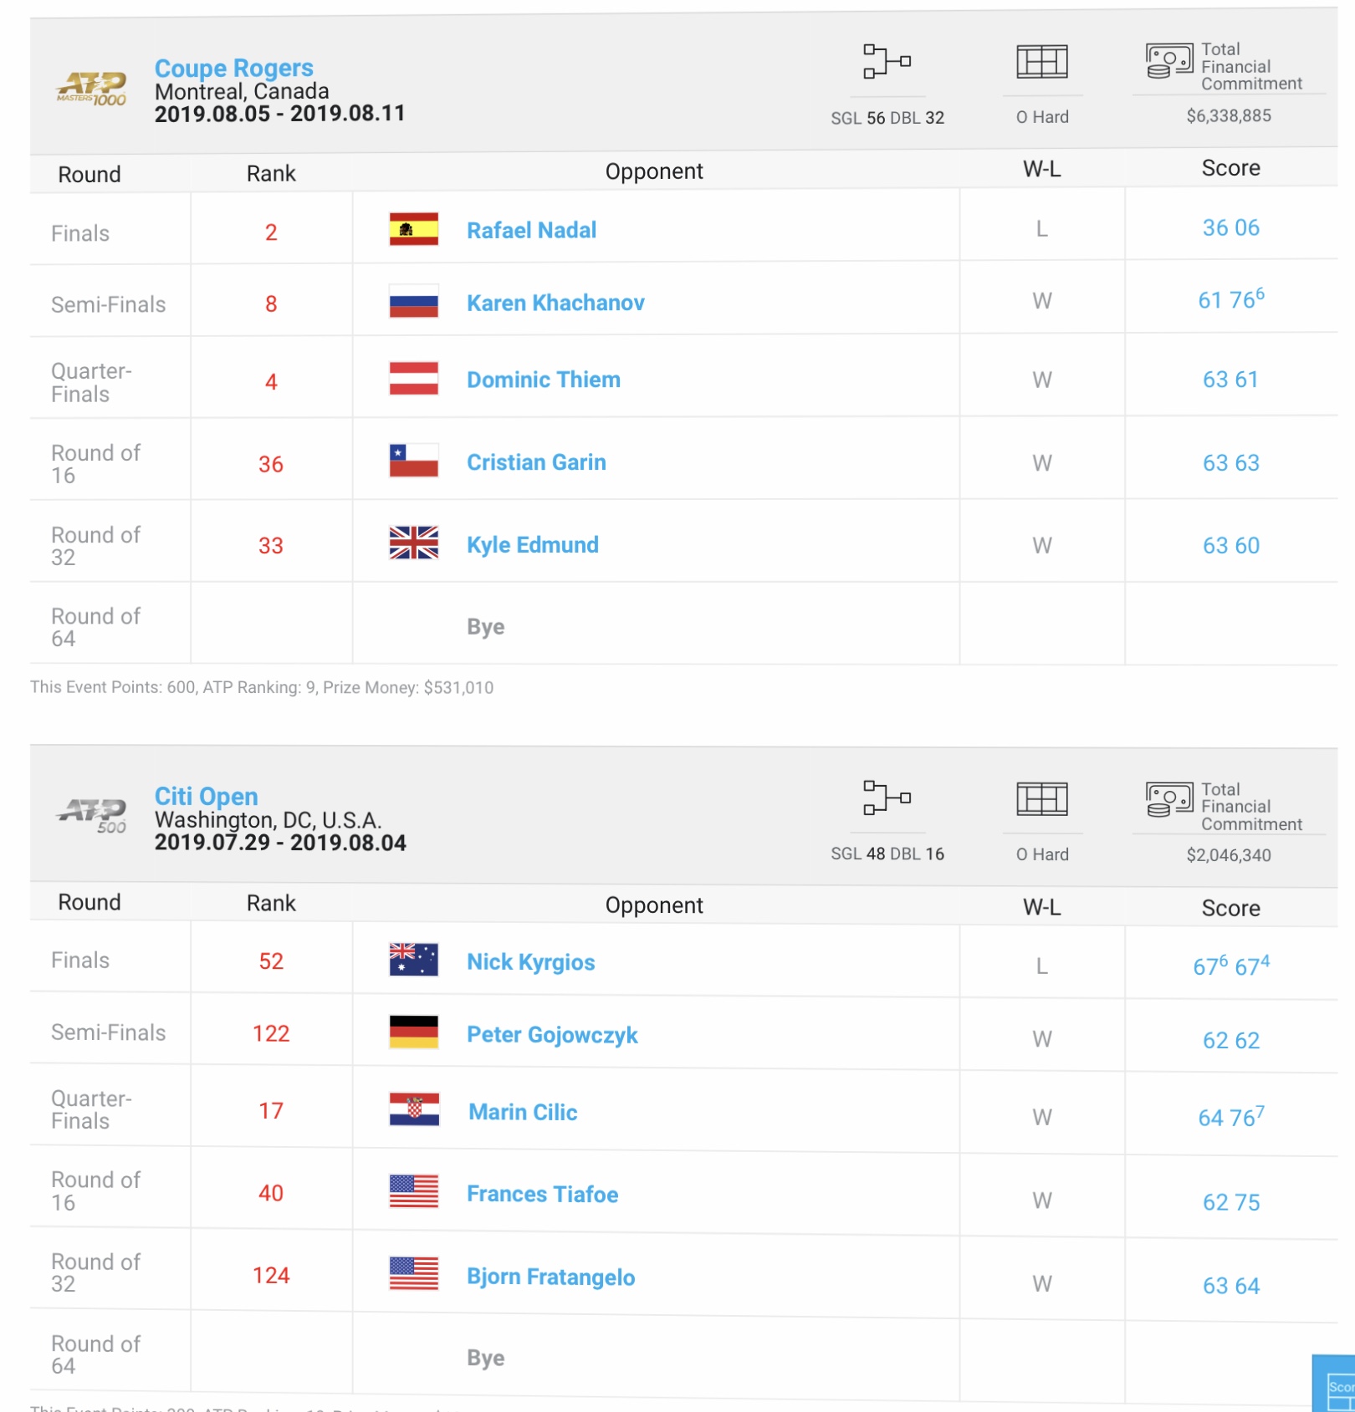
Task: Open Peter Gojowczyk's player profile
Action: coord(552,1035)
